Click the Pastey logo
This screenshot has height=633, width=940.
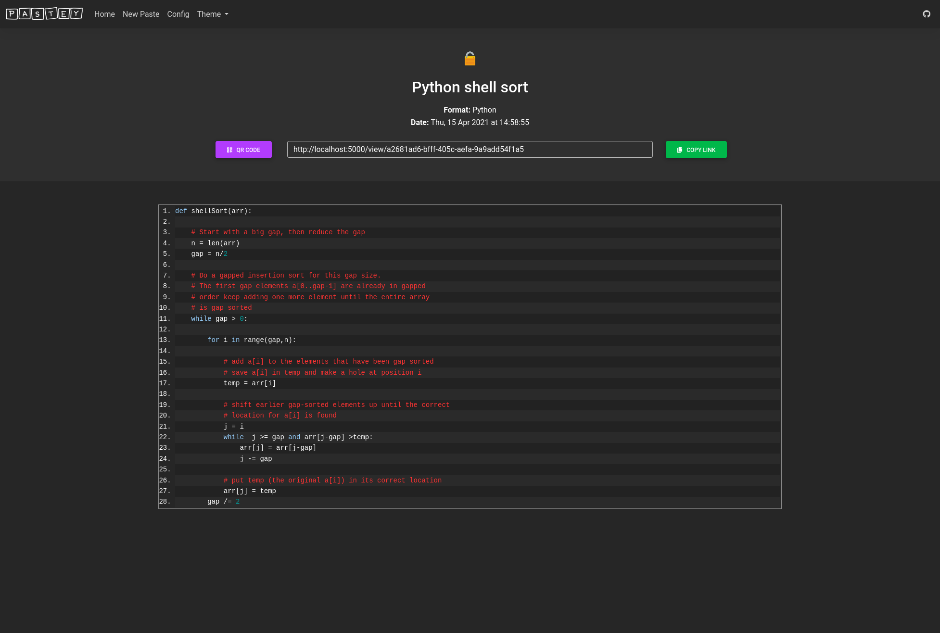point(44,13)
